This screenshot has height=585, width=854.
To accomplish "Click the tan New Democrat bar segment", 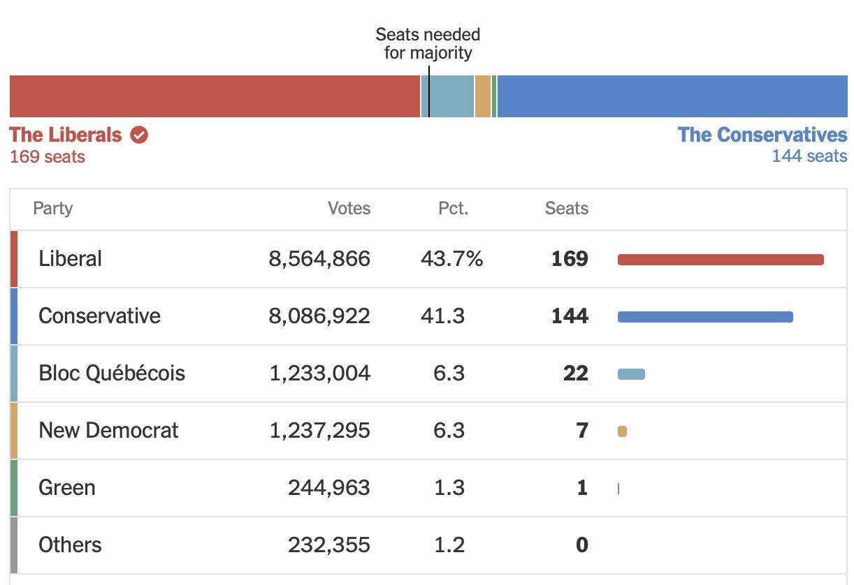I will pyautogui.click(x=483, y=96).
